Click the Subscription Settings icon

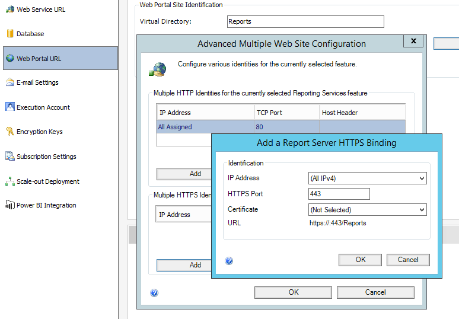(10, 157)
